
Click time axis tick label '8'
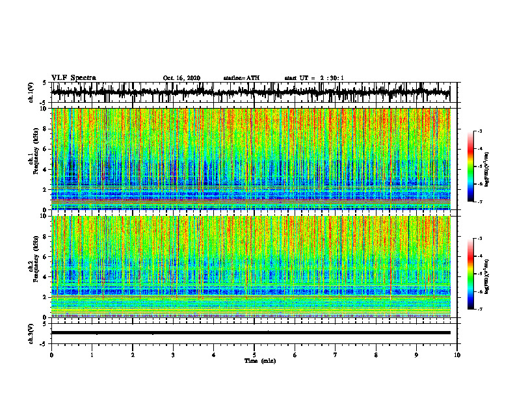click(376, 355)
